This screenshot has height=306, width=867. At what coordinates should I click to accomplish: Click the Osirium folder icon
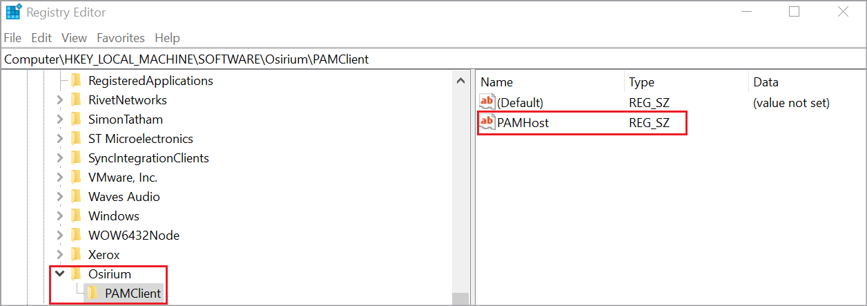[77, 274]
